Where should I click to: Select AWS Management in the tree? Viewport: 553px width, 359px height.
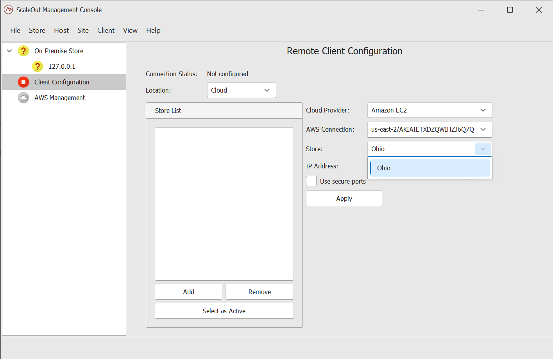pos(59,98)
